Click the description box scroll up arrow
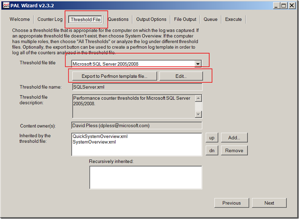The width and height of the screenshot is (299, 219). [x=198, y=98]
